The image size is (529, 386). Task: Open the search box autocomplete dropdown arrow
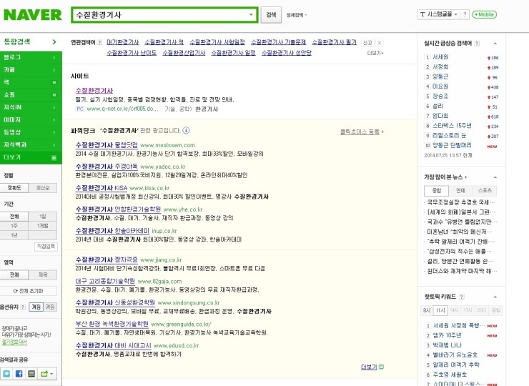[251, 15]
